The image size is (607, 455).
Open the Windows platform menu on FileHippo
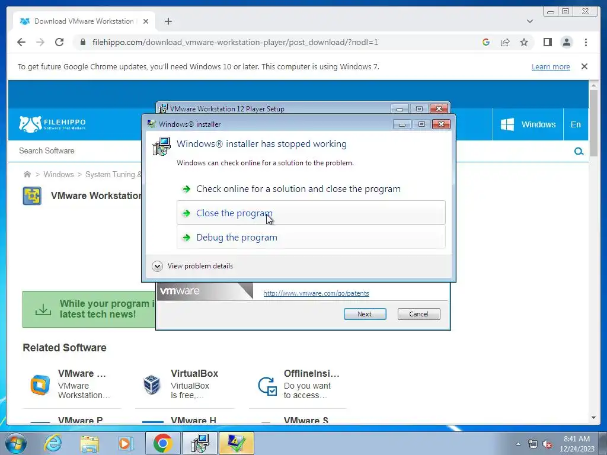[x=528, y=124]
